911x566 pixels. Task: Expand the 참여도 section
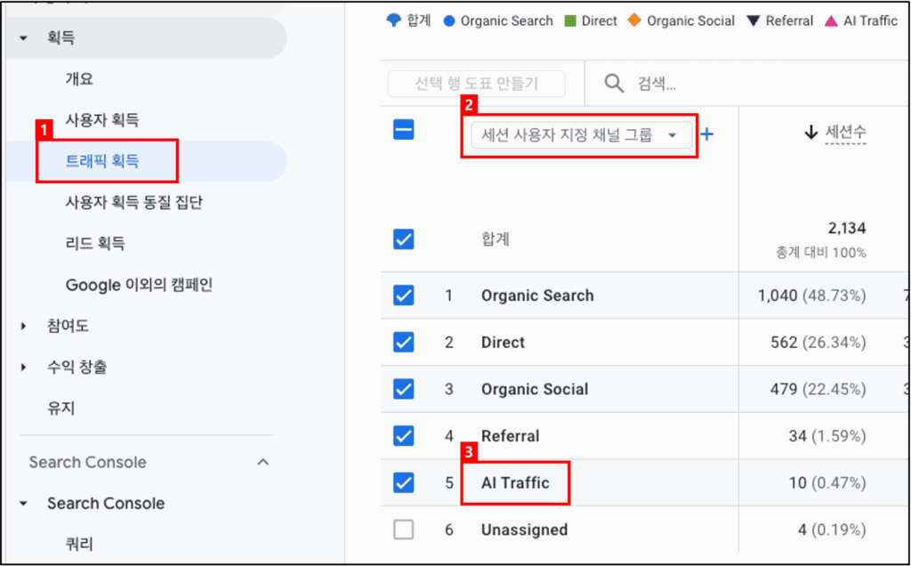[x=23, y=327]
